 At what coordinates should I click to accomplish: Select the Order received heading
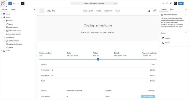(x=98, y=26)
